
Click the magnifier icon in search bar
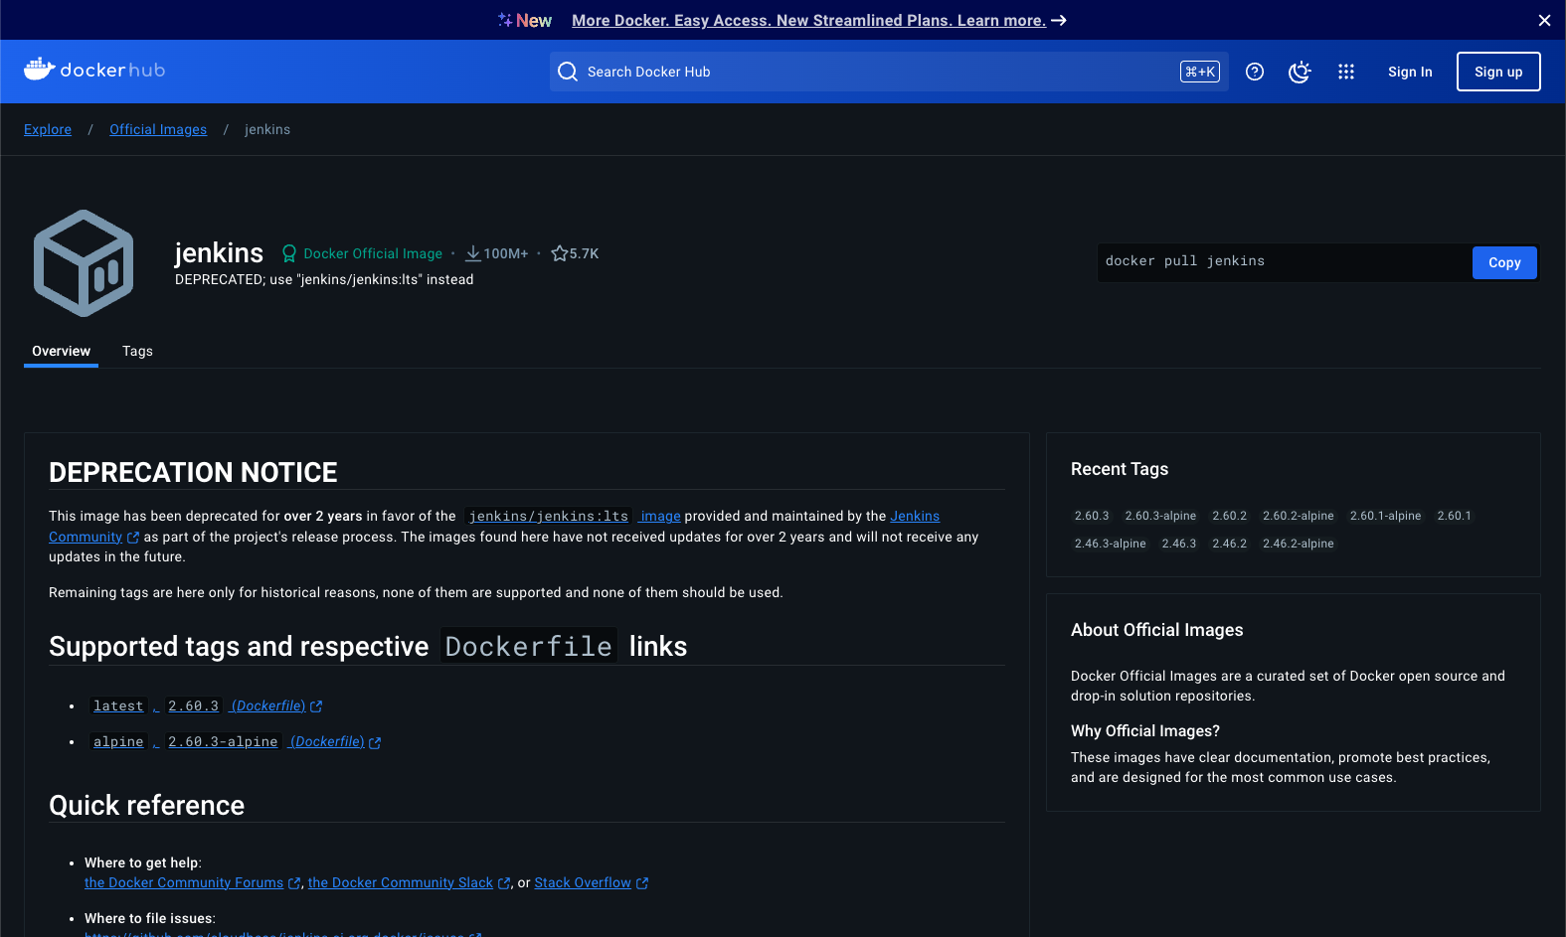(x=568, y=72)
